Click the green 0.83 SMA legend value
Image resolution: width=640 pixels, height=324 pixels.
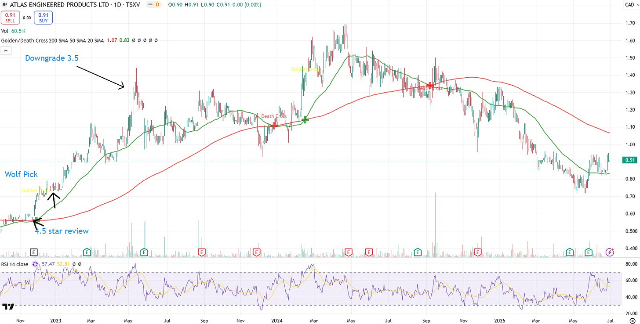[124, 40]
